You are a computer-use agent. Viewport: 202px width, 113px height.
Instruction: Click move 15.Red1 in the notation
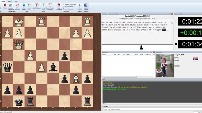(157, 27)
